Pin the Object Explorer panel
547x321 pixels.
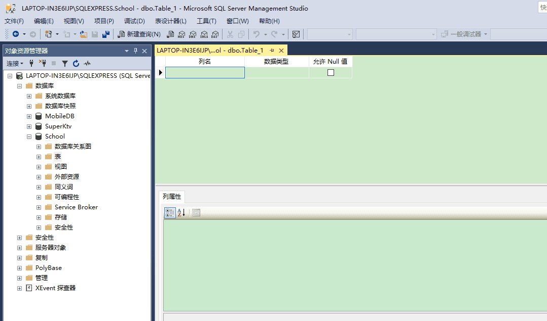click(x=135, y=51)
